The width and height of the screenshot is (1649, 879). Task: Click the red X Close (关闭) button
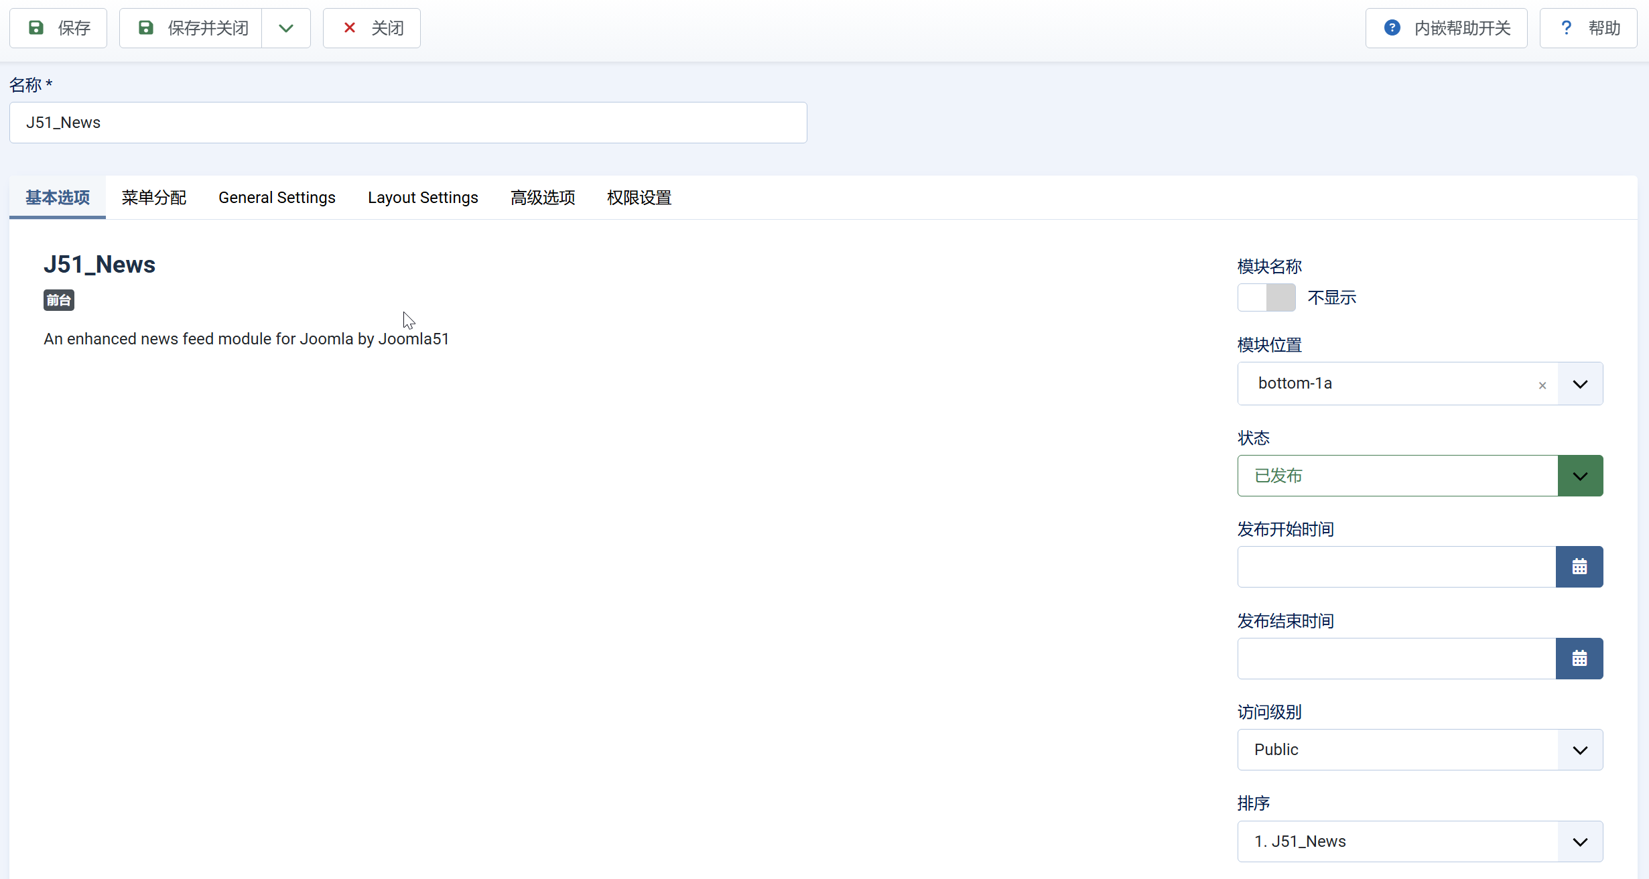pos(372,28)
